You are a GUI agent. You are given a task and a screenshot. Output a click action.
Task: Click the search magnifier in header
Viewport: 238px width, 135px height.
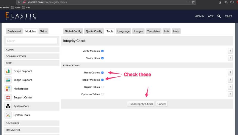click(219, 16)
